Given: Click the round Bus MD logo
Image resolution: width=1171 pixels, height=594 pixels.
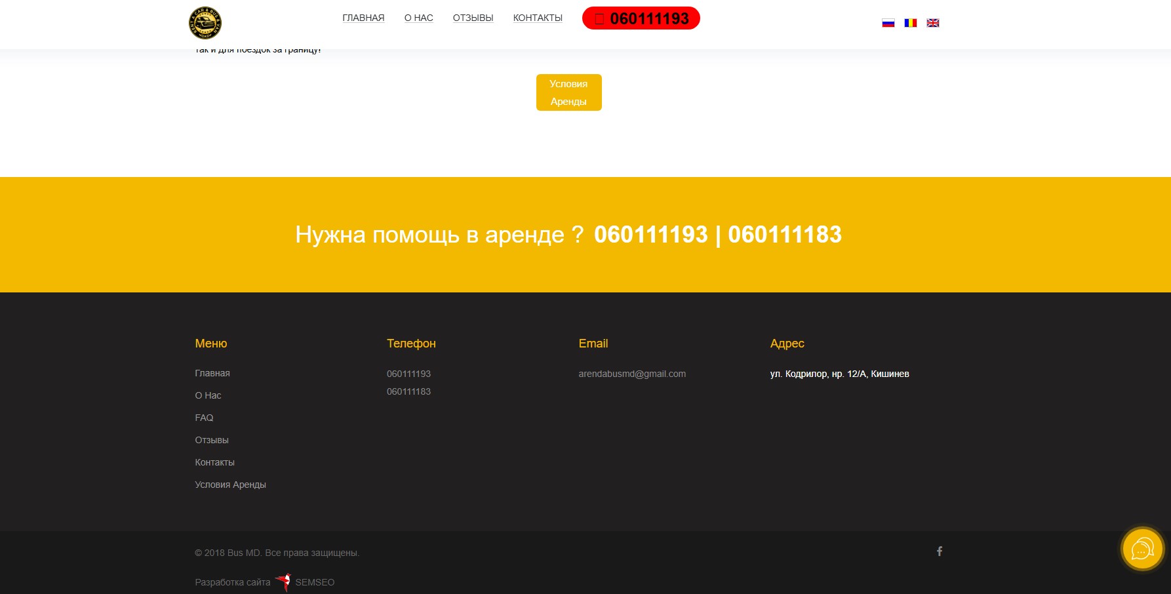Looking at the screenshot, I should pos(205,23).
